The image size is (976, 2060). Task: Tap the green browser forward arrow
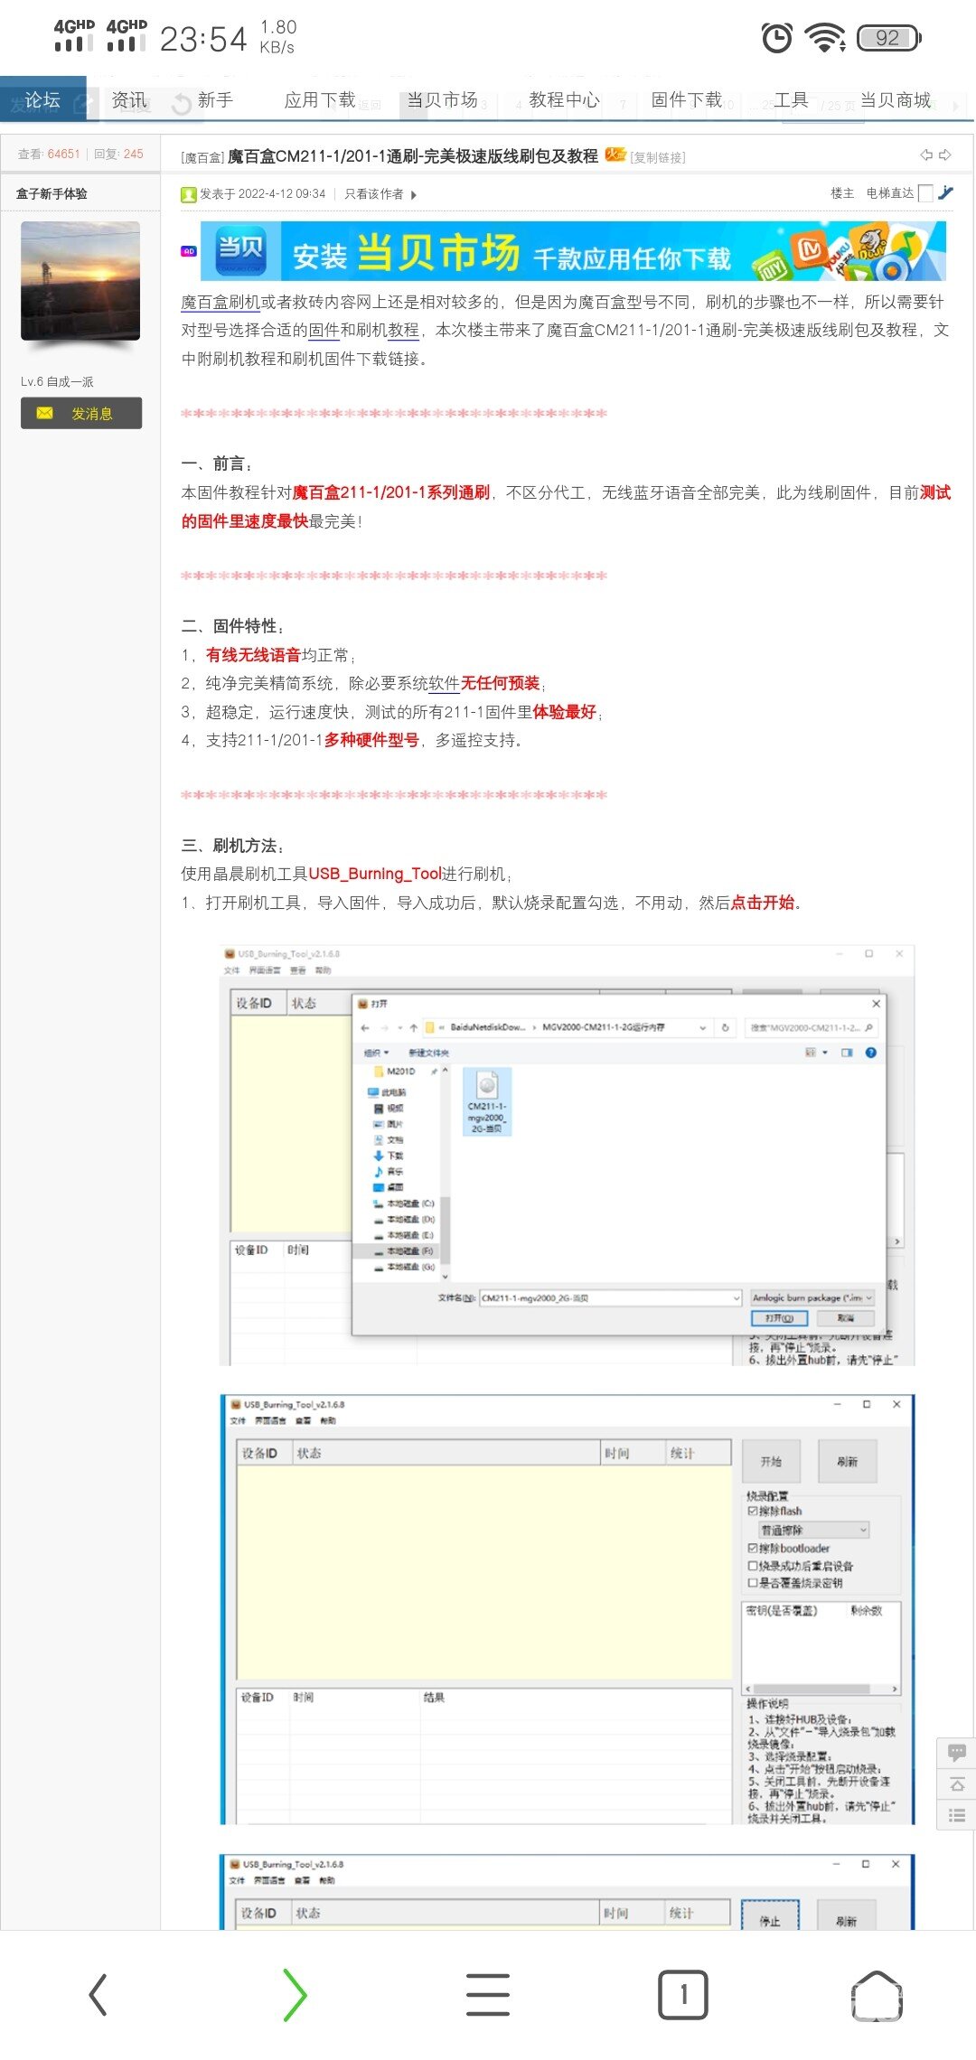[x=295, y=1994]
